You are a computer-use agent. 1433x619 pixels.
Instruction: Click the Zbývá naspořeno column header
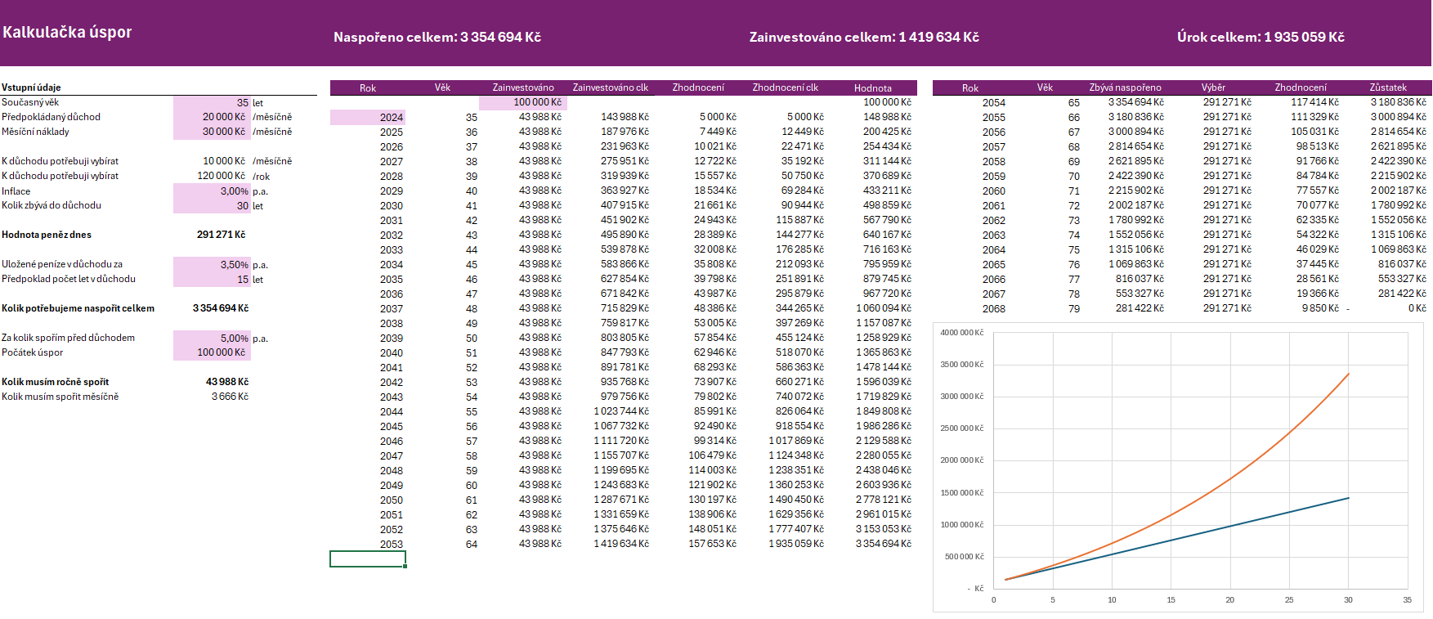pos(1125,87)
